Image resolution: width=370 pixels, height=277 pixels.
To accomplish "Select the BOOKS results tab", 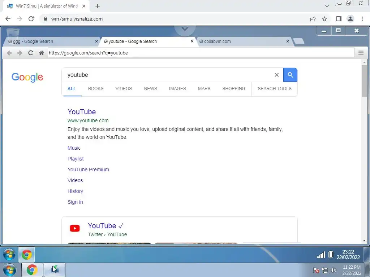I will pyautogui.click(x=96, y=89).
